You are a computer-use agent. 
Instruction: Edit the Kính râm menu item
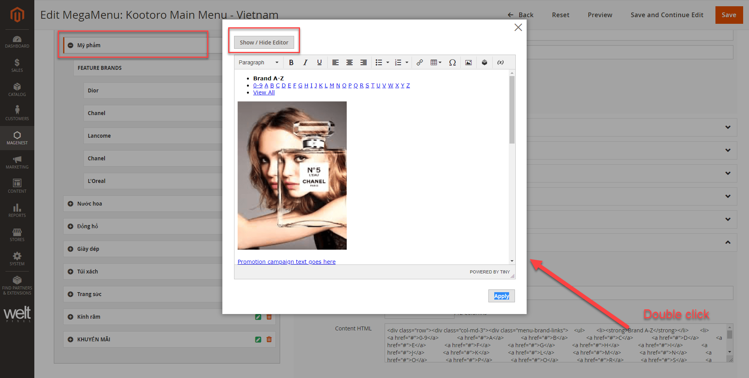(258, 317)
